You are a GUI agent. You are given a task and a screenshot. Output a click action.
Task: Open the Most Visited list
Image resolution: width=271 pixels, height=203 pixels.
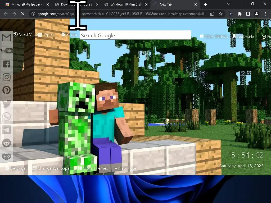(26, 35)
